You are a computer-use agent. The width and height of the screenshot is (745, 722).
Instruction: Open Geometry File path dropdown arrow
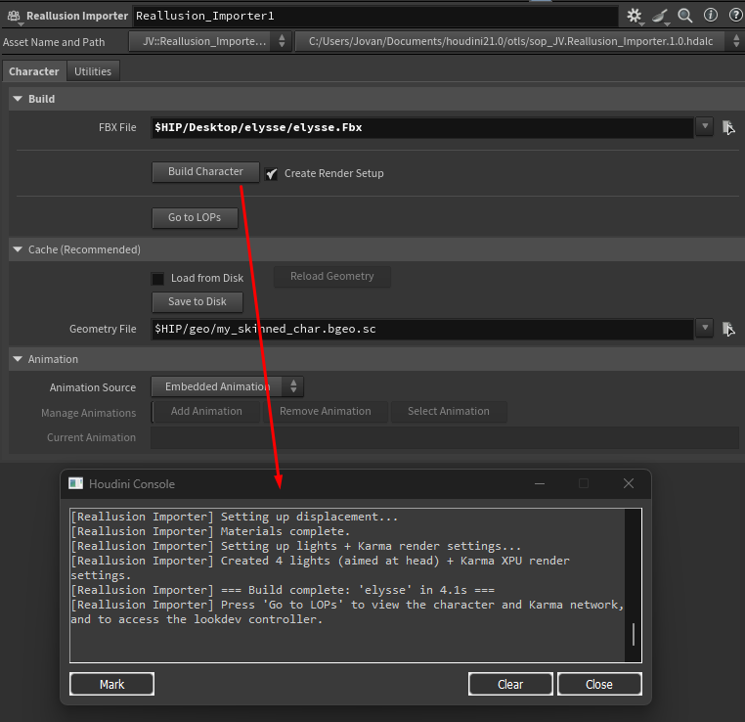tap(705, 328)
